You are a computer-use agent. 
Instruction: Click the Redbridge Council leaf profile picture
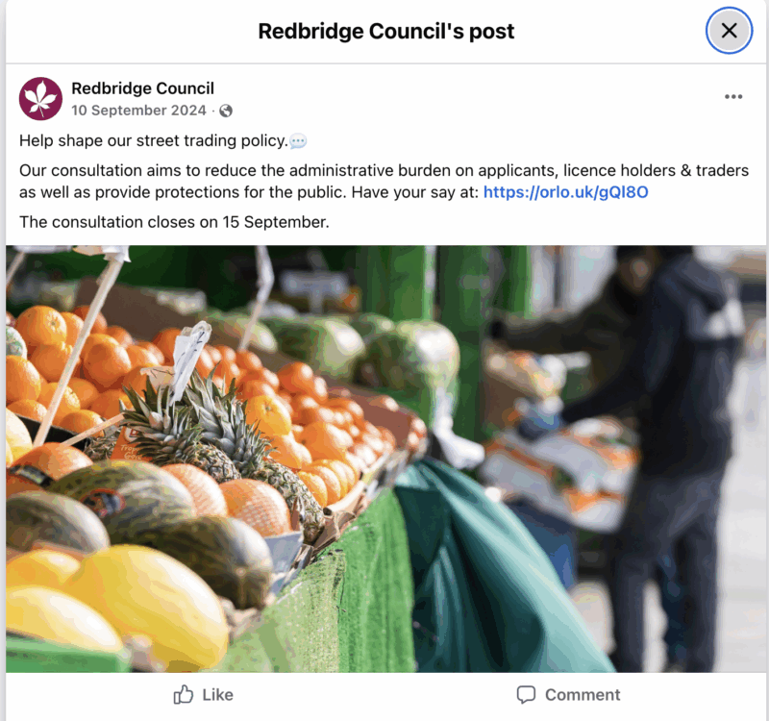40,99
